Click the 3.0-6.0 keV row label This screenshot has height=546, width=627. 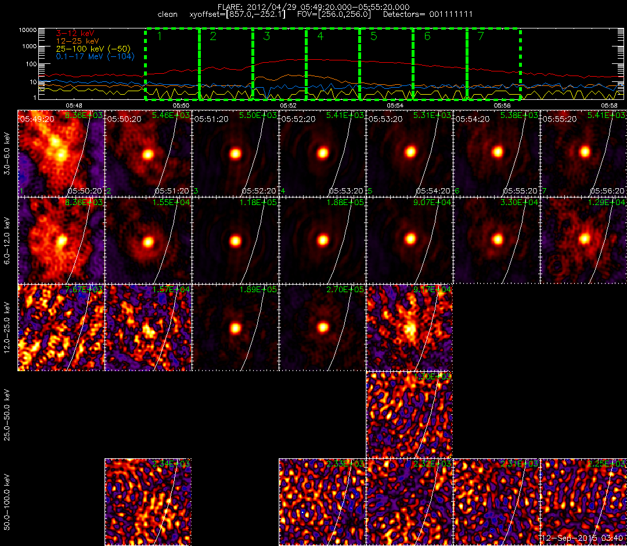coord(7,154)
